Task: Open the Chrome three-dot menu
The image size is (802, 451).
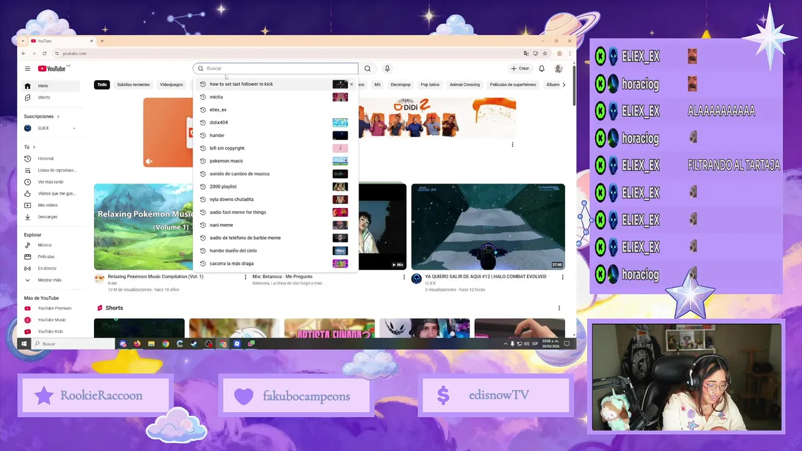Action: (569, 53)
